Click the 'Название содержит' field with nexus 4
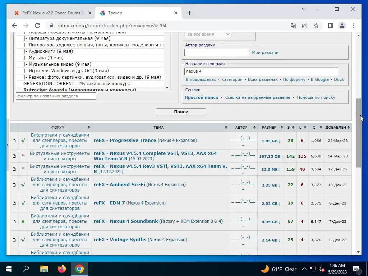This screenshot has height=276, width=368. (x=261, y=72)
